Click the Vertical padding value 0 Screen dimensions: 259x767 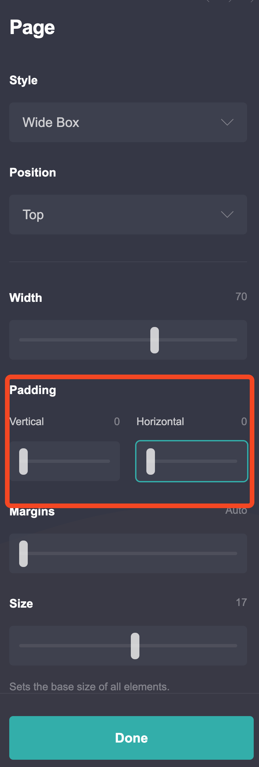[117, 421]
